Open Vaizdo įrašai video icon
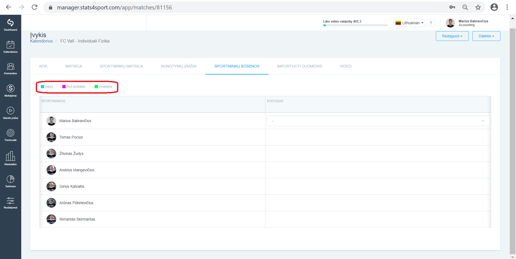Image resolution: width=516 pixels, height=259 pixels. (x=10, y=111)
